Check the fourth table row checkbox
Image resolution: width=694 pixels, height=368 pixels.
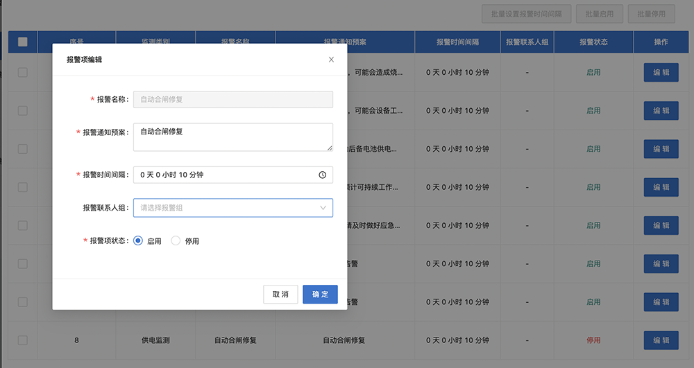23,187
